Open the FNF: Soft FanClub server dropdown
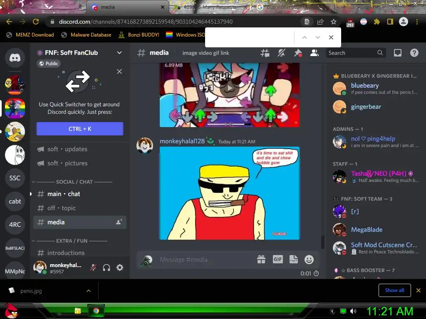 point(119,53)
